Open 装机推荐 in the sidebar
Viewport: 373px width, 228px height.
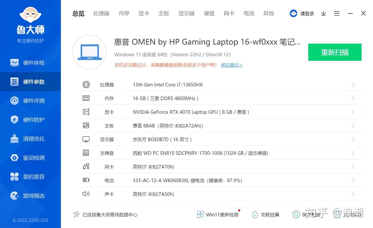(30, 177)
